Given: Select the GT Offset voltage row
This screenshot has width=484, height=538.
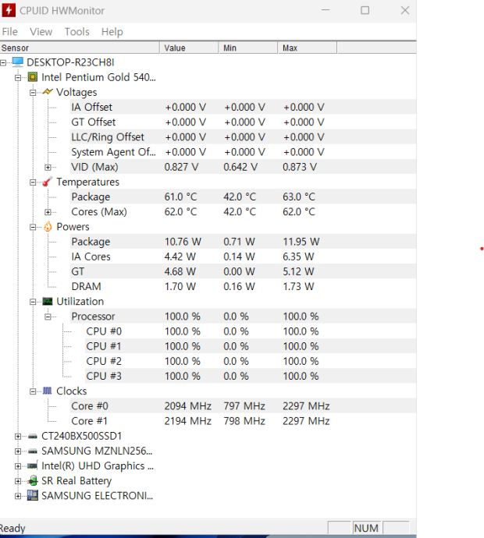Looking at the screenshot, I should point(243,122).
